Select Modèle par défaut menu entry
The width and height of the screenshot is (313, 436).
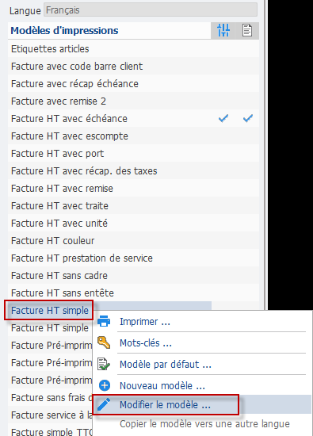point(165,365)
